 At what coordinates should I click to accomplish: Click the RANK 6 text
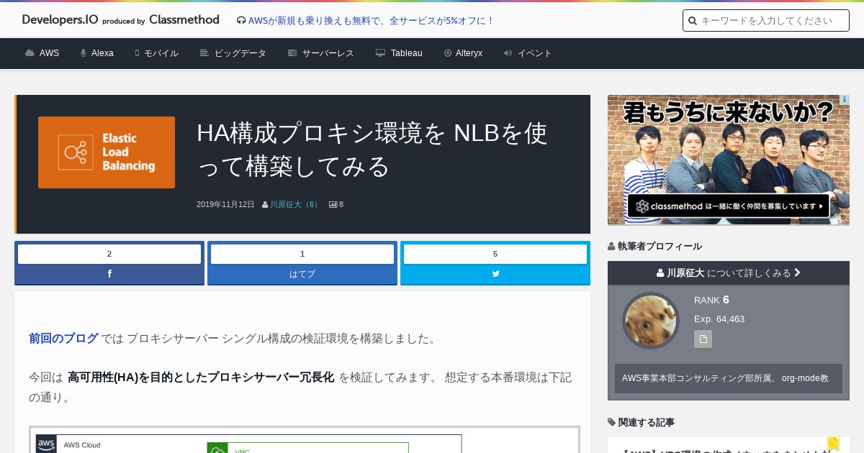click(x=712, y=300)
